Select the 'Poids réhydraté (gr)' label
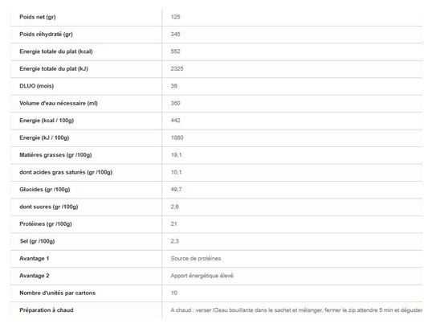Image resolution: width=432 pixels, height=328 pixels. [x=46, y=35]
